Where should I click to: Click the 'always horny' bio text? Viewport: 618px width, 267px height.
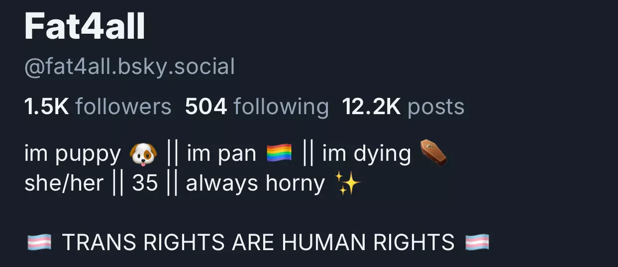point(255,184)
